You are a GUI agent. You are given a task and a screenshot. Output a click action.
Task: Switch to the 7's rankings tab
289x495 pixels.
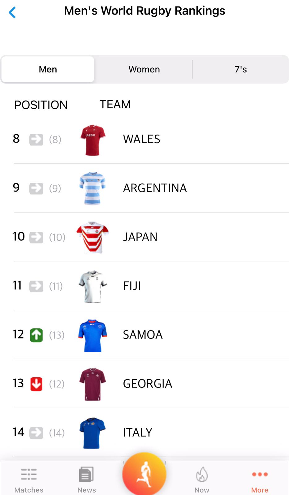coord(240,69)
